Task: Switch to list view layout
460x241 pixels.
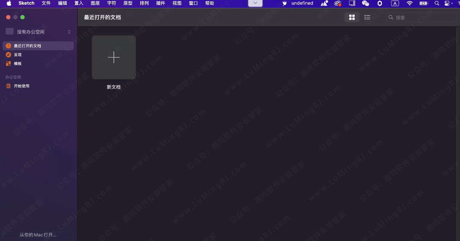Action: point(367,17)
